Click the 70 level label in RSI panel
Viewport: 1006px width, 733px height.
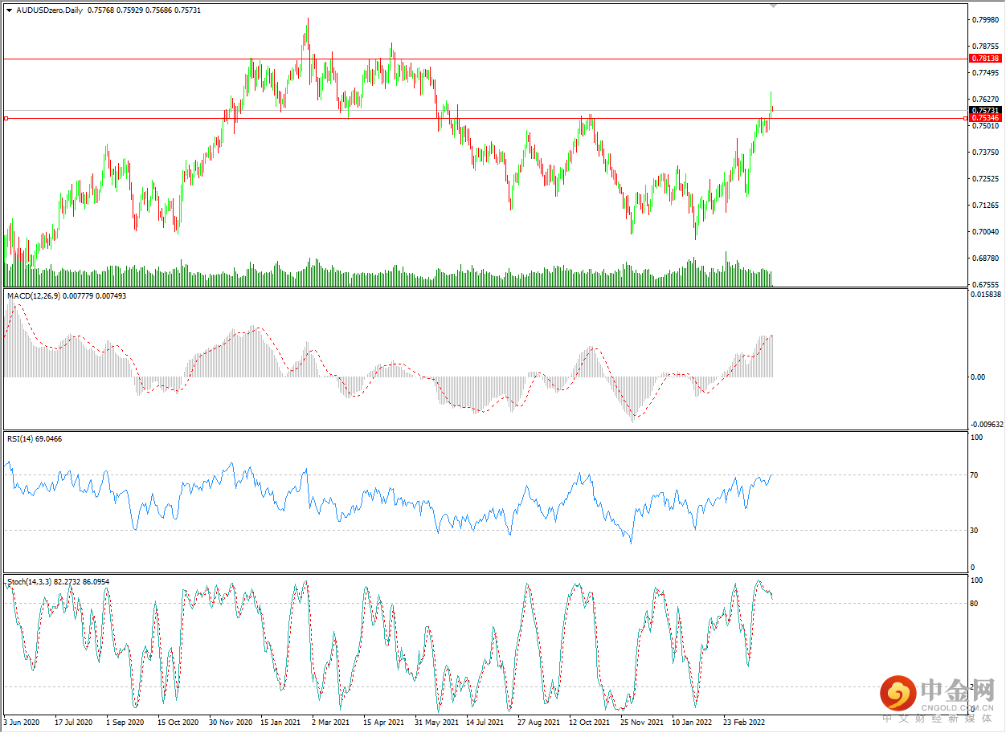pyautogui.click(x=975, y=475)
